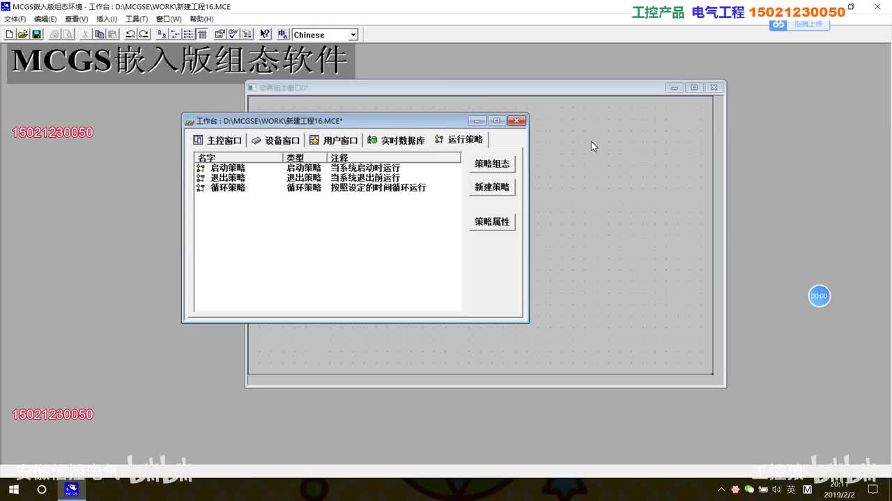Click the 新建策略 button

(492, 187)
